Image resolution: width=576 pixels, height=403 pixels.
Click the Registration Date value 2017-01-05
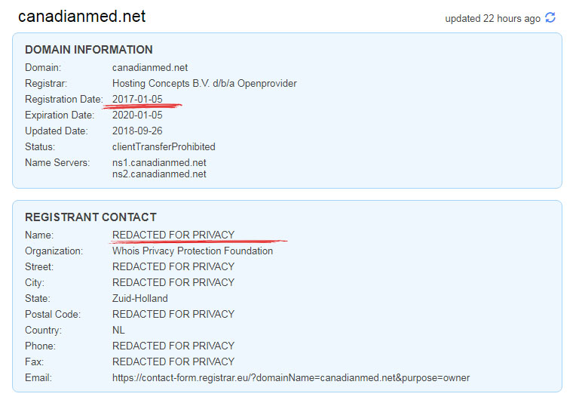click(x=137, y=100)
